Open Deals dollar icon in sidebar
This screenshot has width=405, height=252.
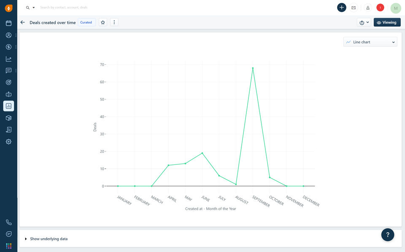8,47
